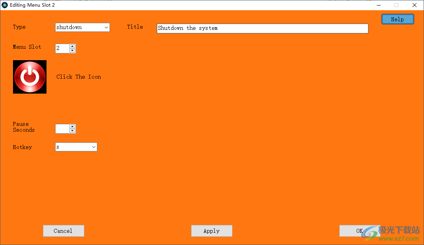This screenshot has height=245, width=424.
Task: Click the Pause Seconds value box
Action: click(62, 129)
